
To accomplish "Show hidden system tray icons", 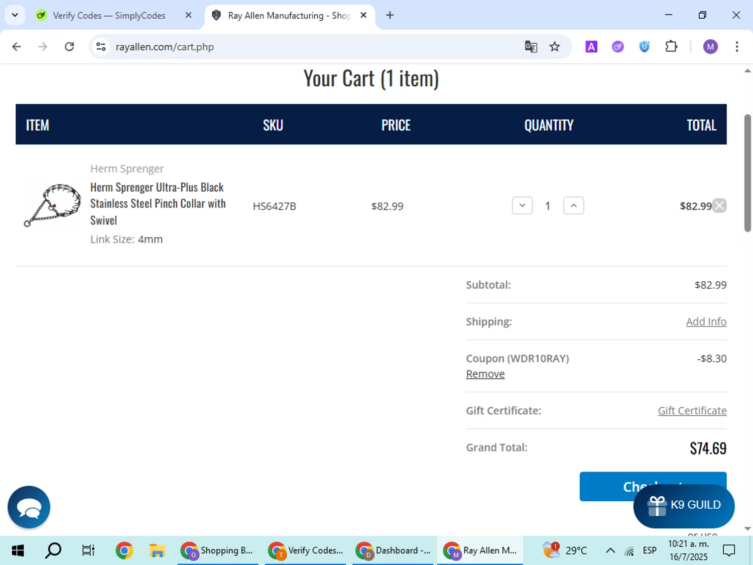I will tap(610, 550).
